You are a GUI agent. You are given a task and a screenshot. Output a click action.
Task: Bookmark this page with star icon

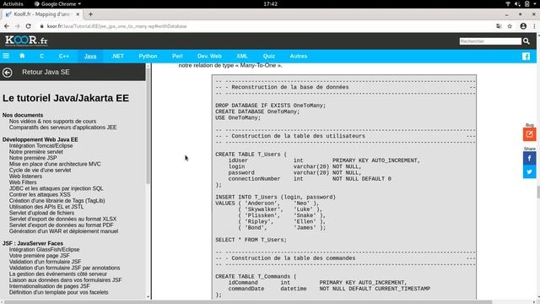pos(510,26)
